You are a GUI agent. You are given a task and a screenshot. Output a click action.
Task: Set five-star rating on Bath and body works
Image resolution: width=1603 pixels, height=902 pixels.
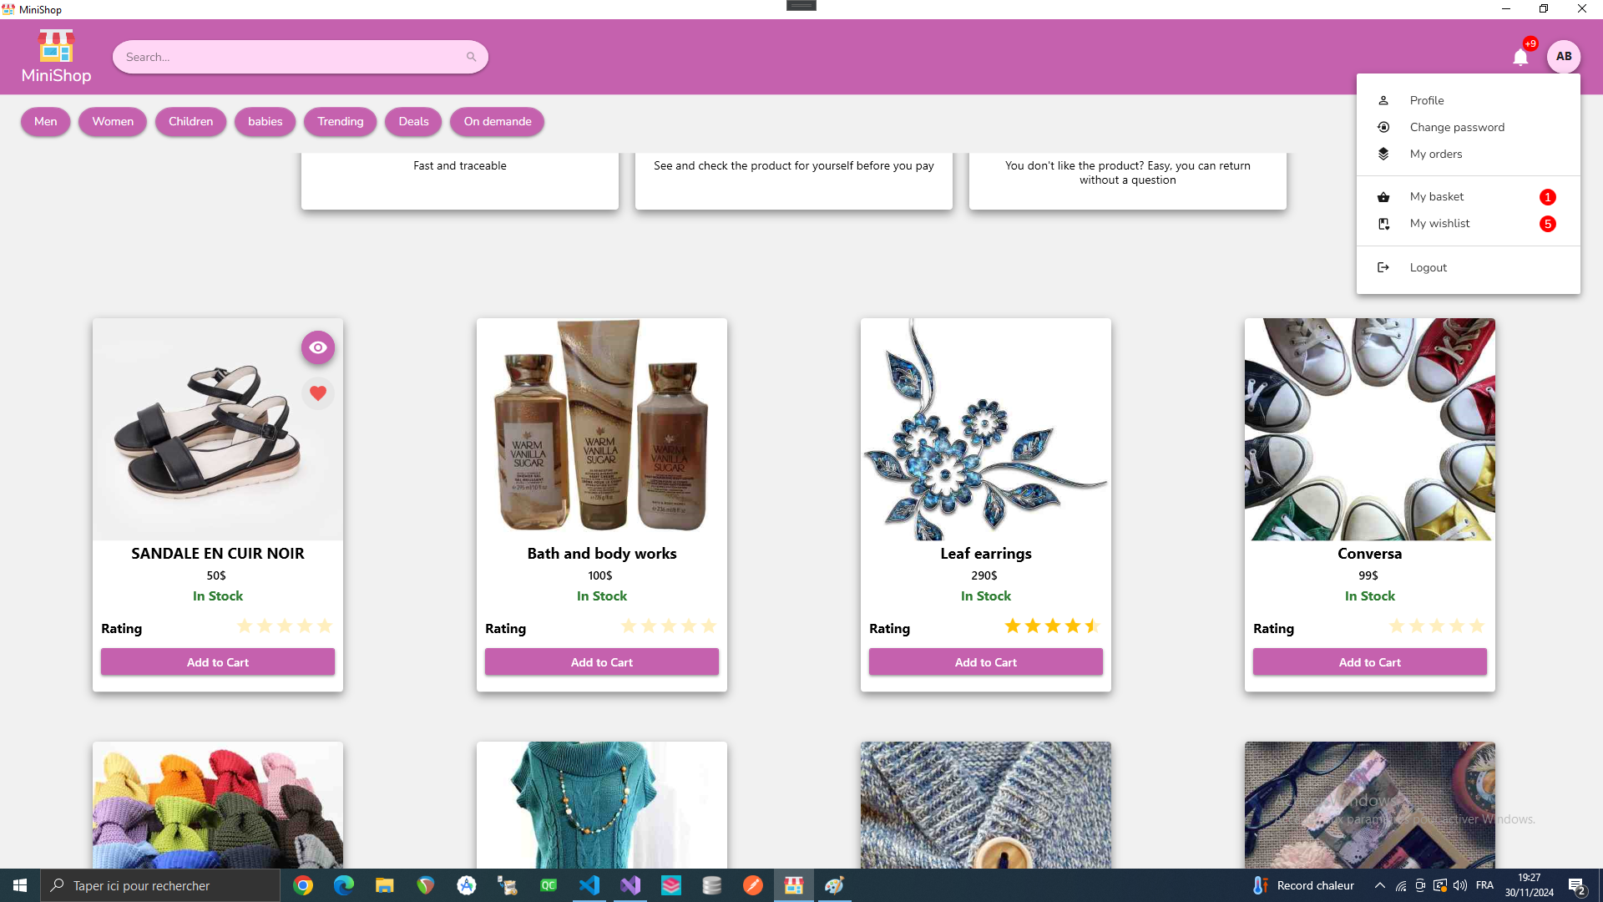point(708,626)
